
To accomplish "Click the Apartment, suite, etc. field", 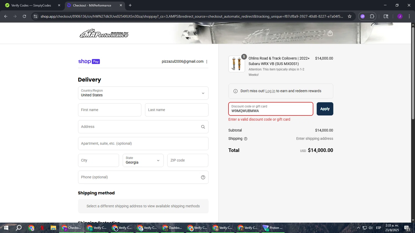I will pos(143,144).
